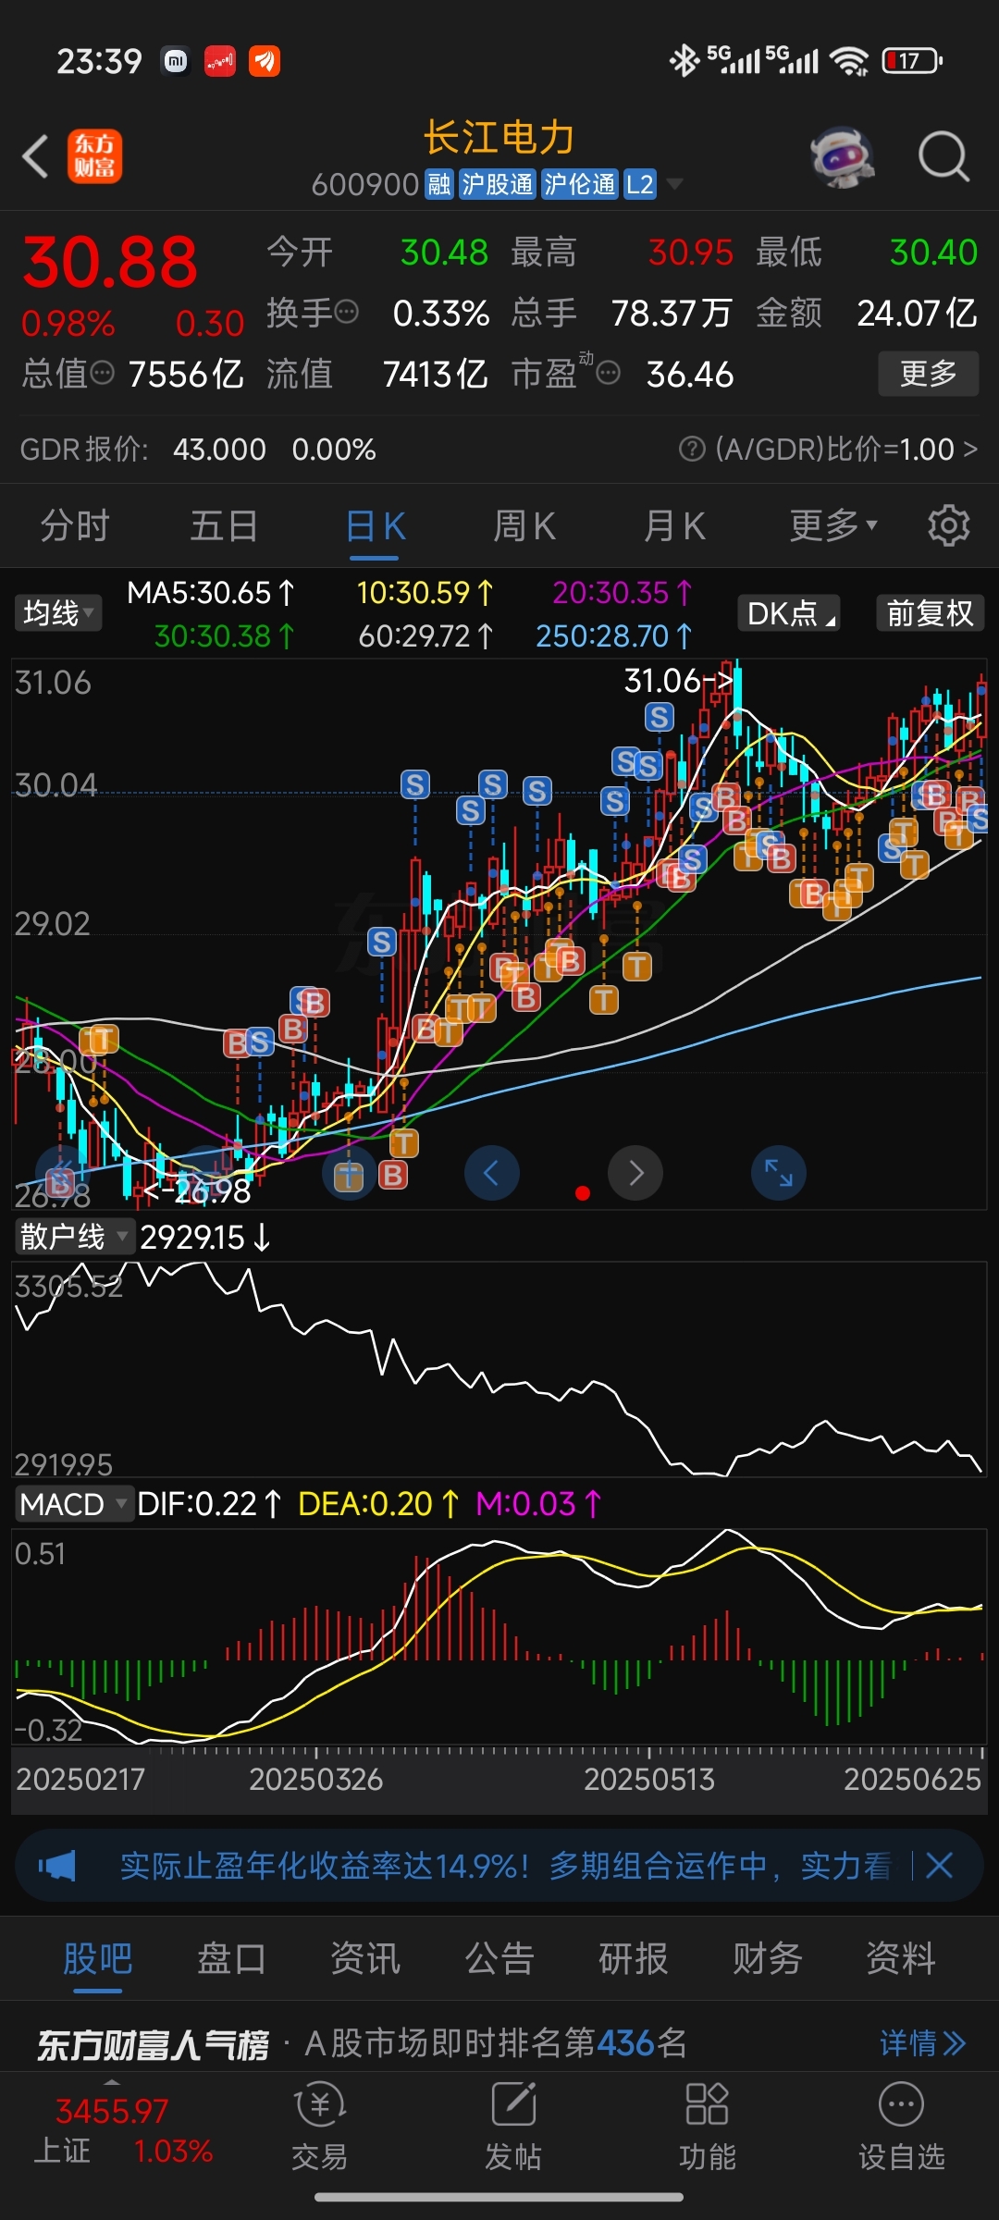This screenshot has width=999, height=2220.
Task: Move chart right with gray arrow button
Action: click(635, 1173)
